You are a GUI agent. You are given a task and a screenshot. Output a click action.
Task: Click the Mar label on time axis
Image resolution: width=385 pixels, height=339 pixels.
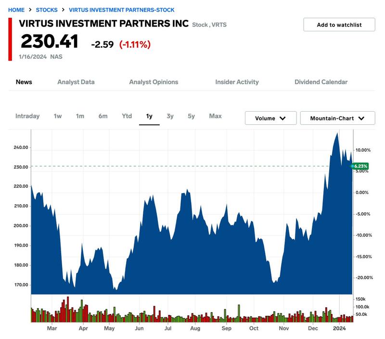point(52,328)
